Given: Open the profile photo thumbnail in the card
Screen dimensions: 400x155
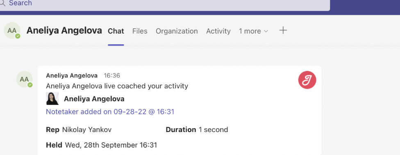Looking at the screenshot, I should pyautogui.click(x=52, y=98).
